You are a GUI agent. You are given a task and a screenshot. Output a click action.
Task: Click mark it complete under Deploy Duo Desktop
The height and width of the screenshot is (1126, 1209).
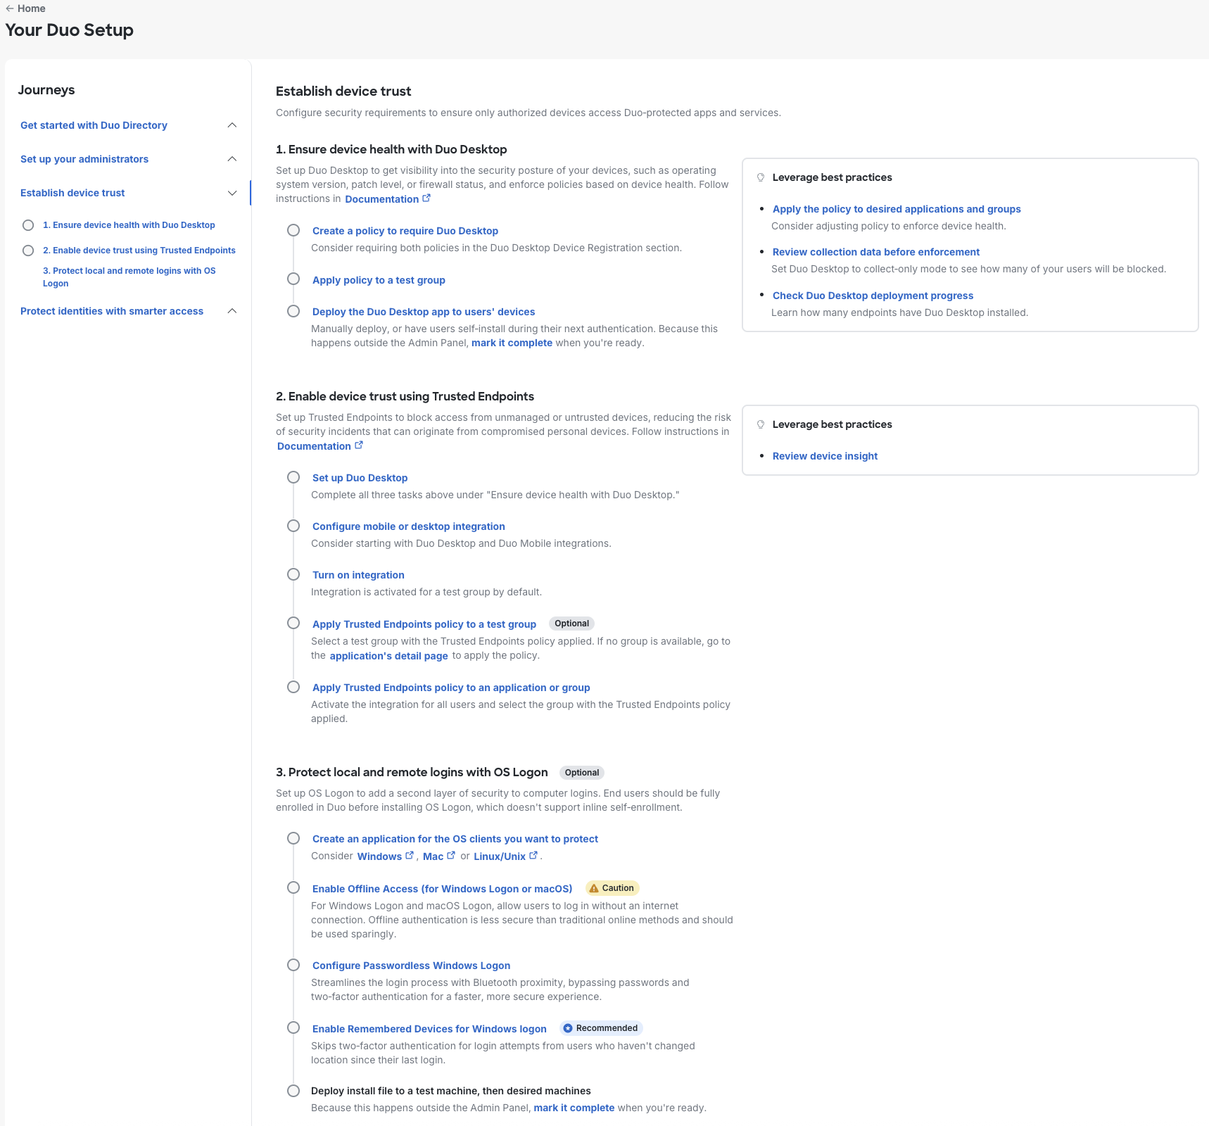pos(512,343)
